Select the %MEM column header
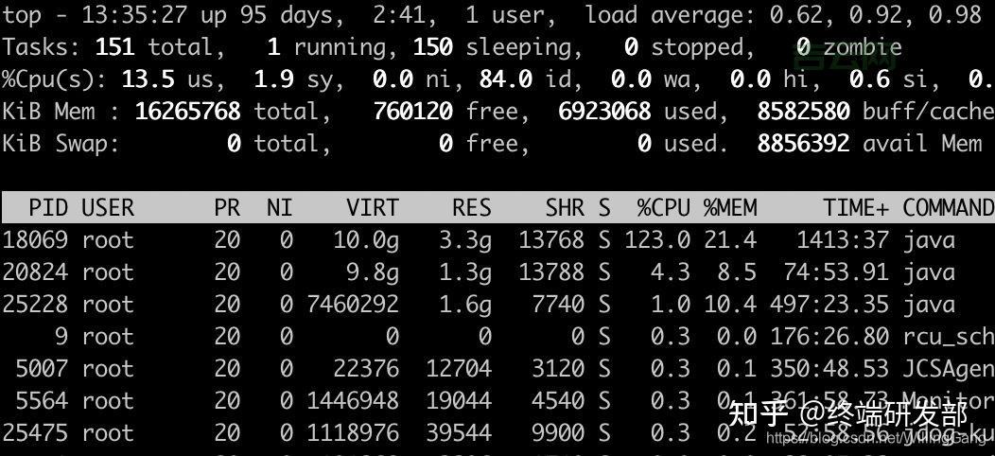 pos(730,208)
